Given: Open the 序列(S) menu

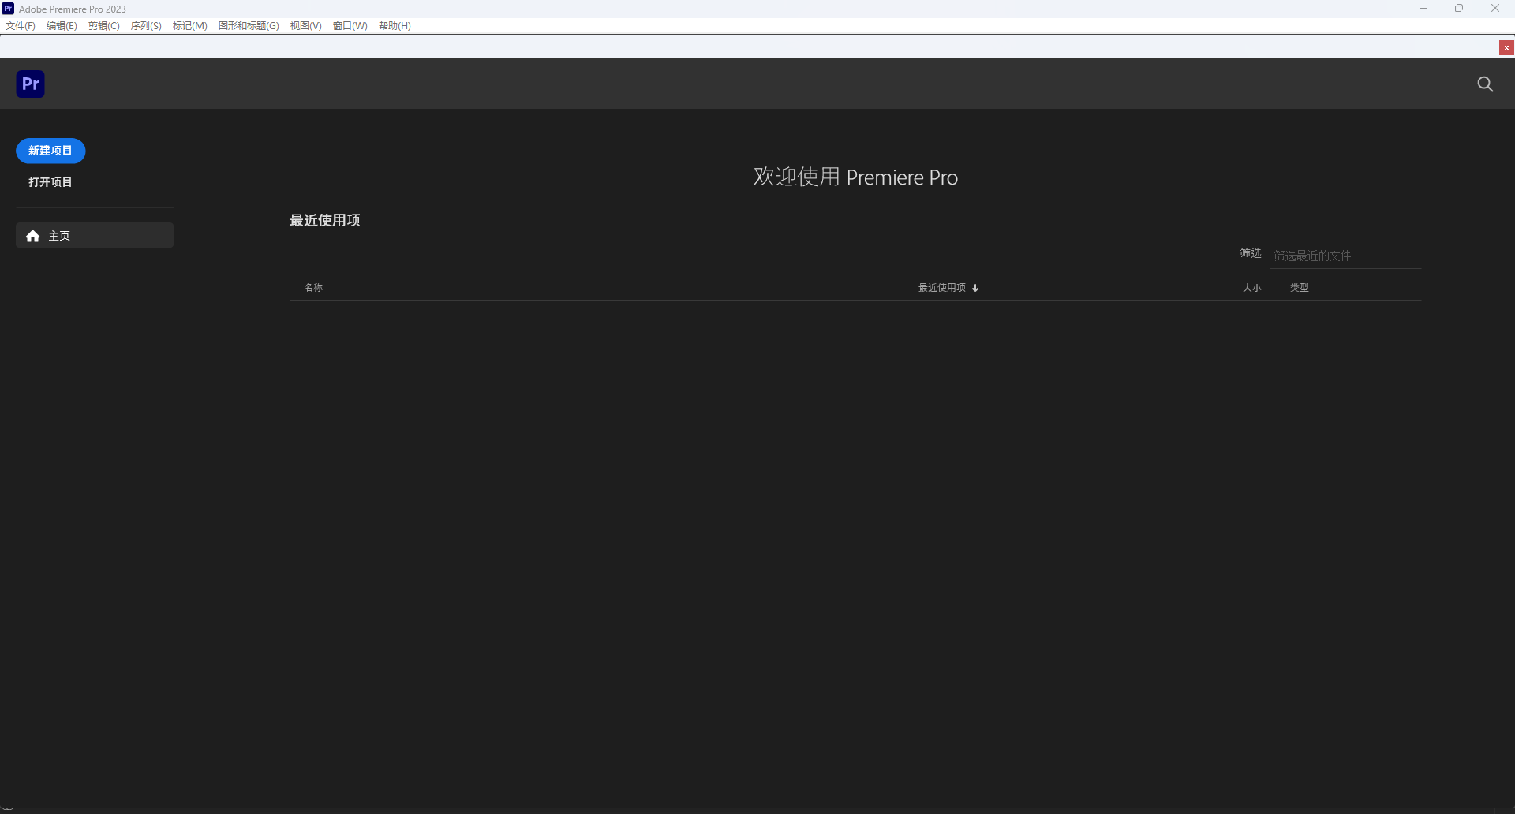Looking at the screenshot, I should coord(146,26).
